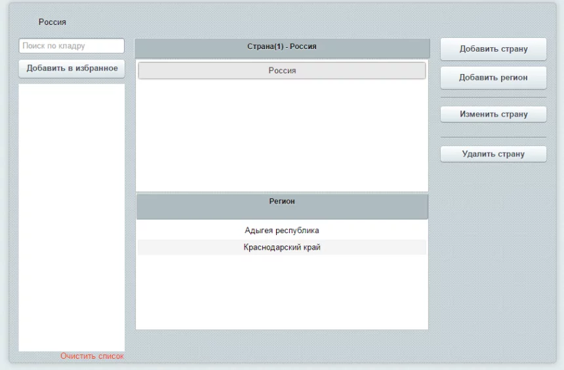Click separator line above "Изменить страну"

pos(493,98)
